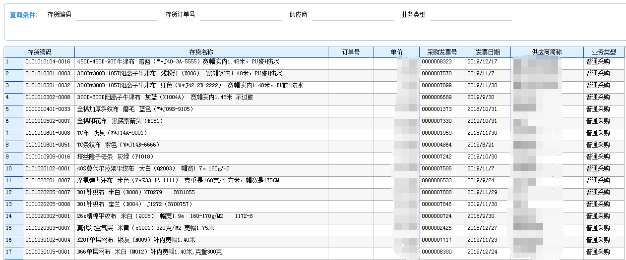The height and width of the screenshot is (260, 626).
Task: Click the D66单层网布 米白 item name
Action: [x=149, y=252]
